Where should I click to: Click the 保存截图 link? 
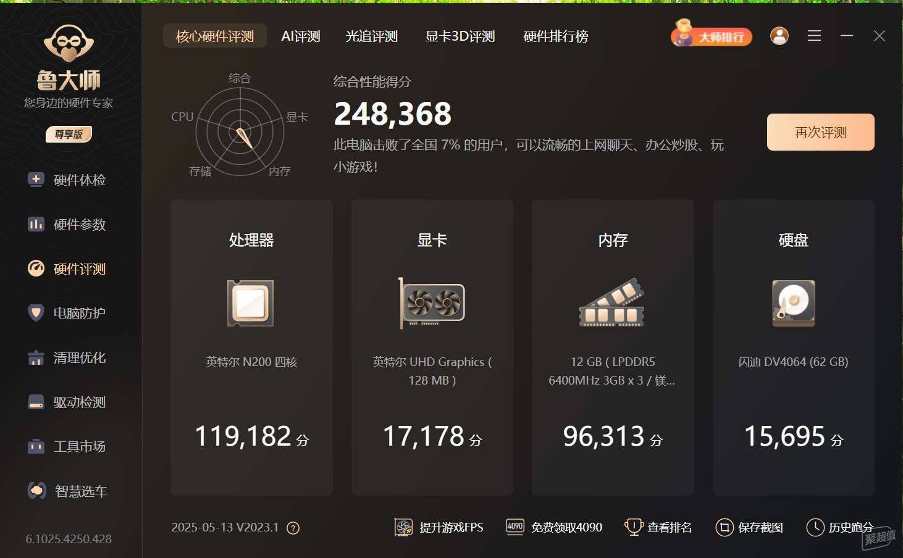[760, 528]
